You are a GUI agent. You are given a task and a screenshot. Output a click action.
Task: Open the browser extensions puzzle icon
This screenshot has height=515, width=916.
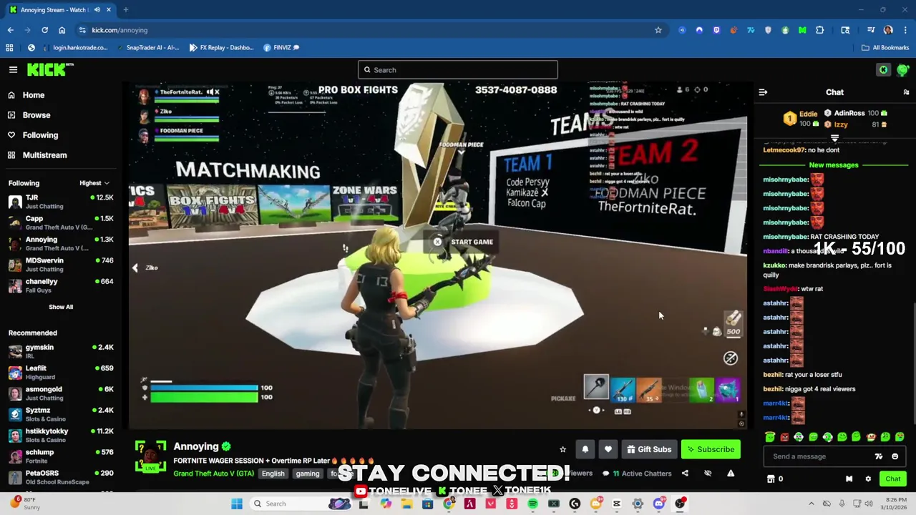[819, 30]
